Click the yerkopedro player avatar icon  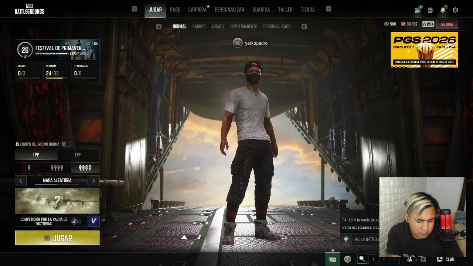coord(238,43)
